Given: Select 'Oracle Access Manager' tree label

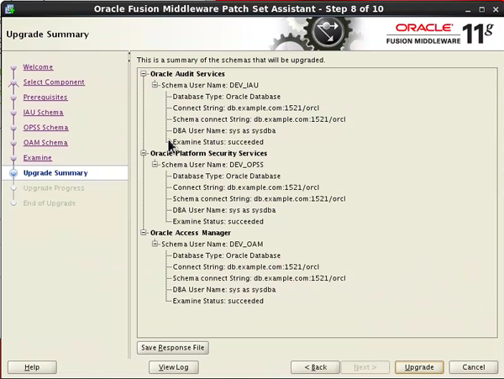Looking at the screenshot, I should [x=191, y=233].
